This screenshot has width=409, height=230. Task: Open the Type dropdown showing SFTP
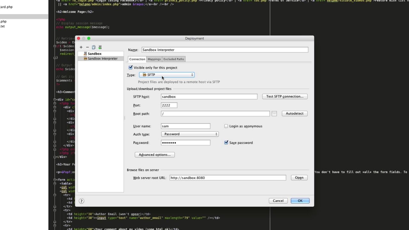(x=167, y=75)
